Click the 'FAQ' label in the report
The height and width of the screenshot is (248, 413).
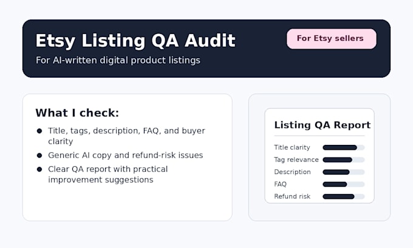click(x=280, y=184)
